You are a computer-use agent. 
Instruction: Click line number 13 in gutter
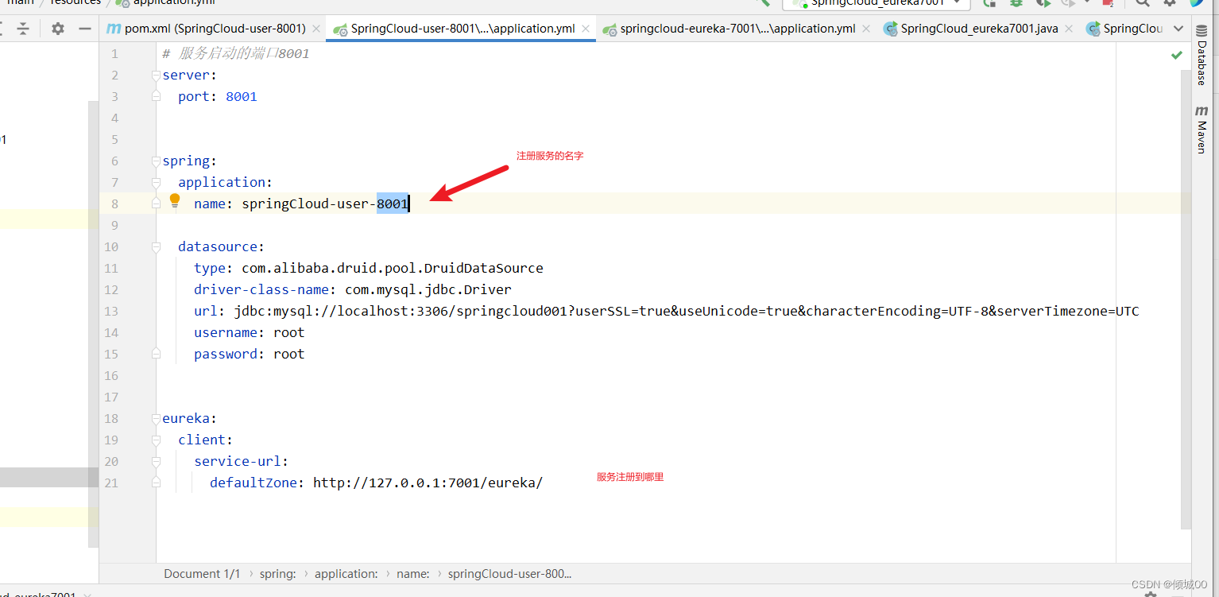pyautogui.click(x=111, y=311)
